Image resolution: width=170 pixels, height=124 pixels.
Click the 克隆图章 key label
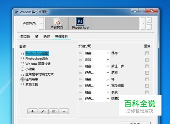[118, 86]
